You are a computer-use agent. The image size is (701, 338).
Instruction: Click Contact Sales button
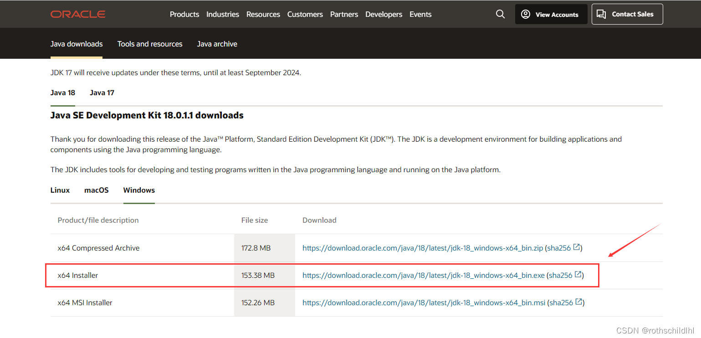[627, 14]
